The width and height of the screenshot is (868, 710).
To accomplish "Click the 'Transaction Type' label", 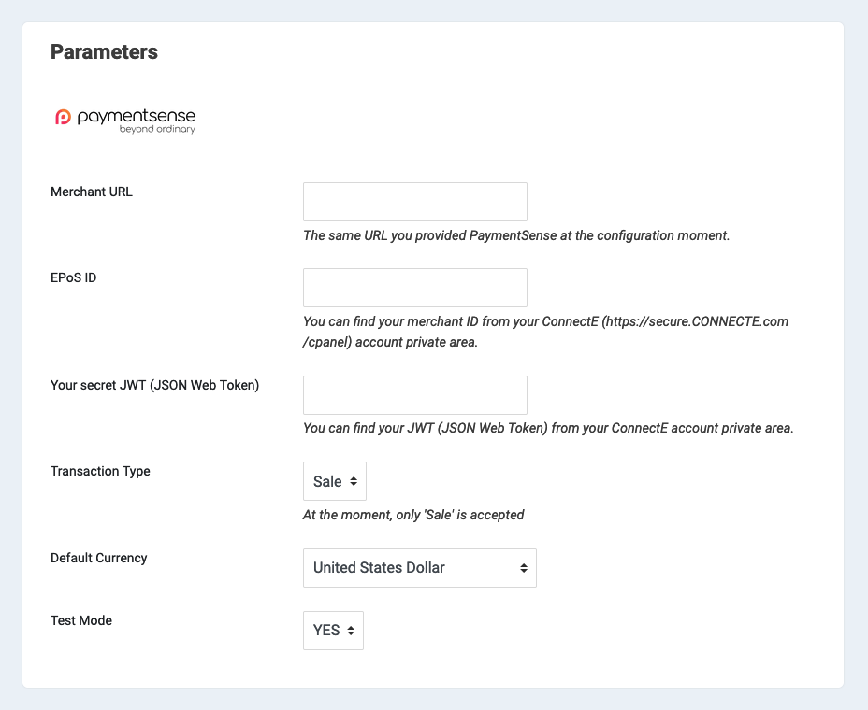I will [100, 471].
